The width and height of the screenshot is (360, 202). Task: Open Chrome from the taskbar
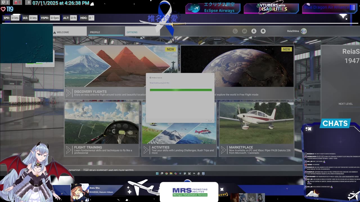pyautogui.click(x=166, y=173)
